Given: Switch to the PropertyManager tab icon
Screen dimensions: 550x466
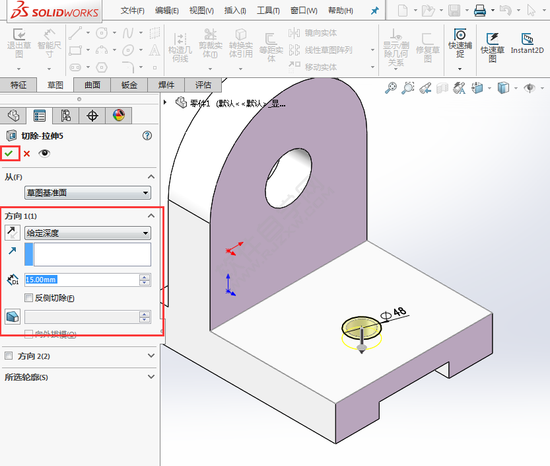Looking at the screenshot, I should (38, 115).
